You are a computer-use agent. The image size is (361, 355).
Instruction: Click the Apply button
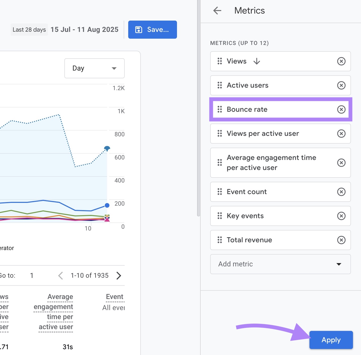coord(331,340)
